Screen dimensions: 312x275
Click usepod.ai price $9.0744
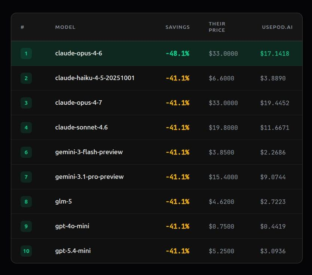pyautogui.click(x=273, y=177)
